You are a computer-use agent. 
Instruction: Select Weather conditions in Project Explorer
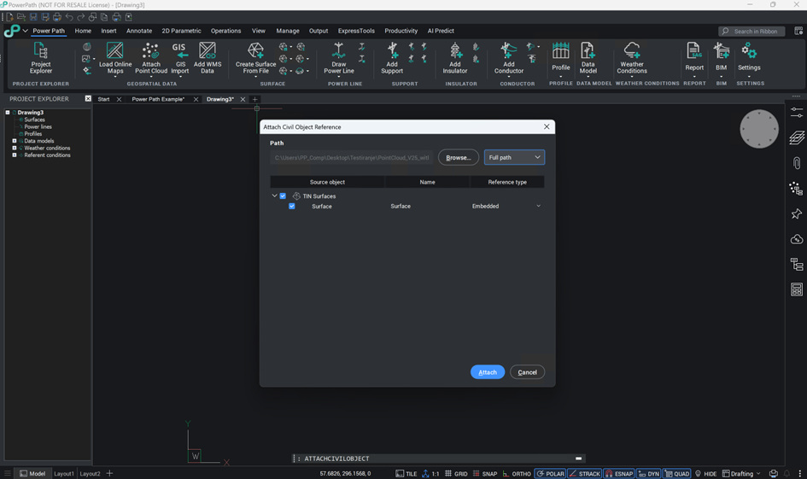[x=47, y=149]
